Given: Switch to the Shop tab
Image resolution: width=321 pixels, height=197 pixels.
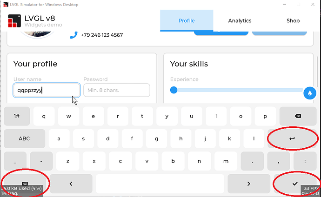Looking at the screenshot, I should pos(293,20).
